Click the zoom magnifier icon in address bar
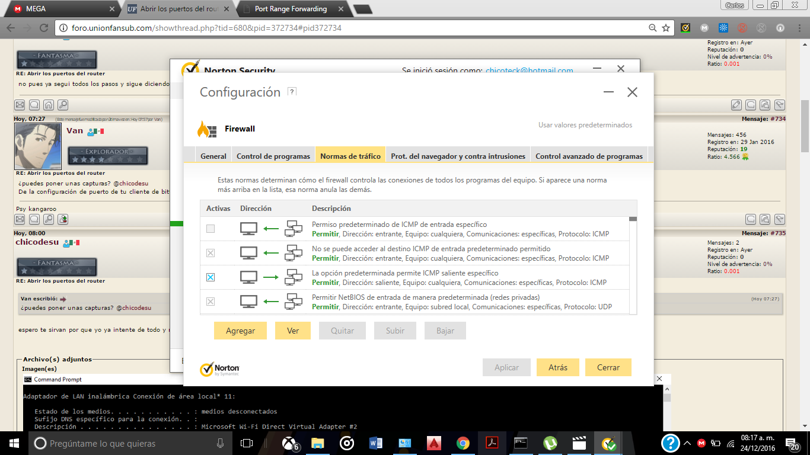The width and height of the screenshot is (810, 455). pyautogui.click(x=653, y=28)
